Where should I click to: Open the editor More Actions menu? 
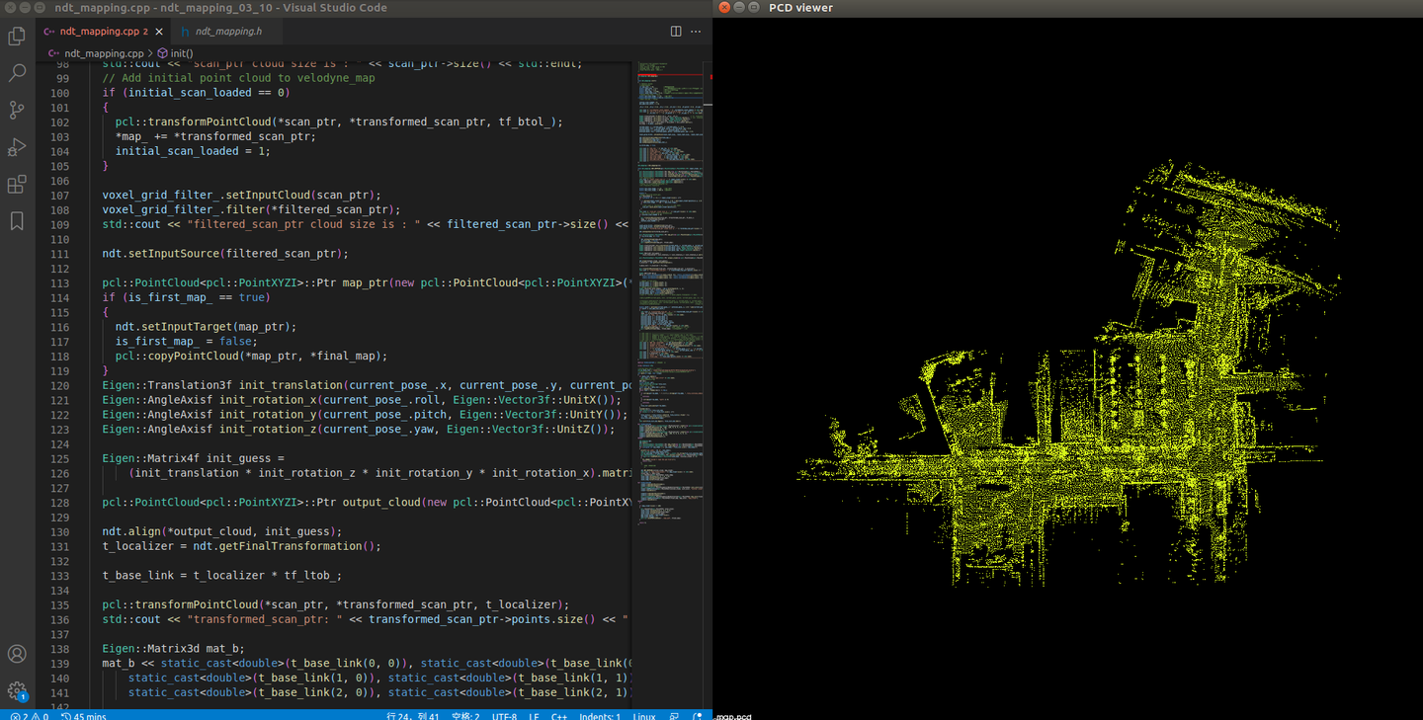coord(697,32)
